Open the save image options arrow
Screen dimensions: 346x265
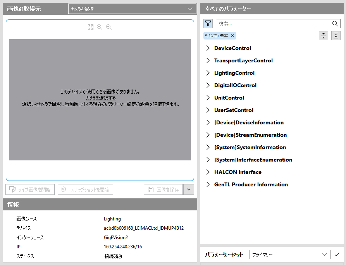coord(189,189)
